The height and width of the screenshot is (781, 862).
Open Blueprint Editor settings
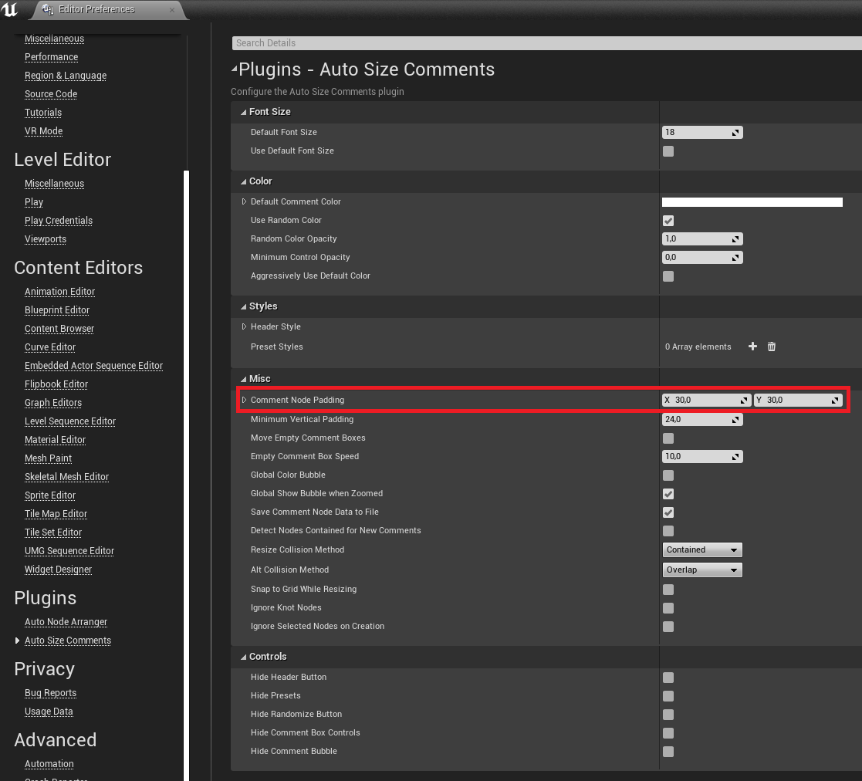click(x=57, y=310)
